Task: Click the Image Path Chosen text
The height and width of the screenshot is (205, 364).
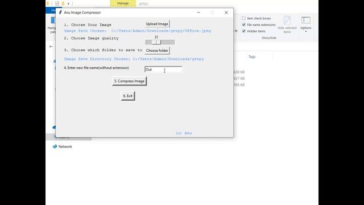Action: click(x=138, y=31)
